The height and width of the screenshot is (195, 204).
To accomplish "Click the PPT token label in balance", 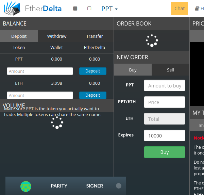I will click(19, 59).
